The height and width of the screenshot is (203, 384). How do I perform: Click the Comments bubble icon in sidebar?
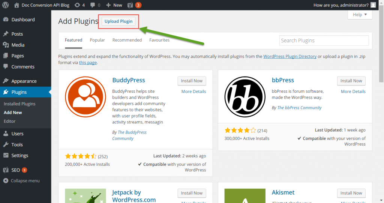point(6,66)
